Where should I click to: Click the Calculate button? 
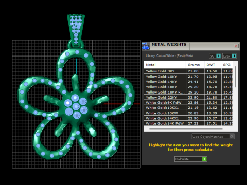tap(191, 159)
